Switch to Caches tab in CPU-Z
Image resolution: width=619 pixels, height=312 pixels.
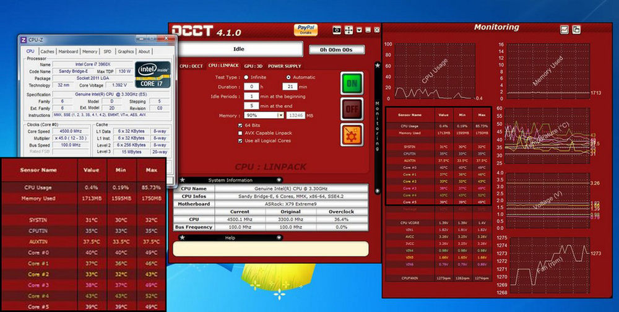pyautogui.click(x=48, y=51)
